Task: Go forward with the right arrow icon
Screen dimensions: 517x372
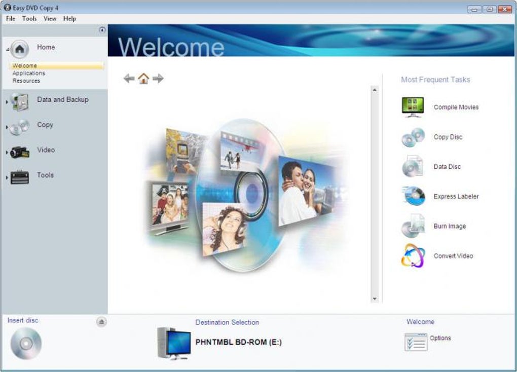Action: (158, 79)
